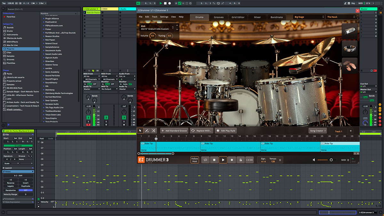Adjust the Kick Tuning knob
The width and height of the screenshot is (384, 216).
[x=169, y=36]
